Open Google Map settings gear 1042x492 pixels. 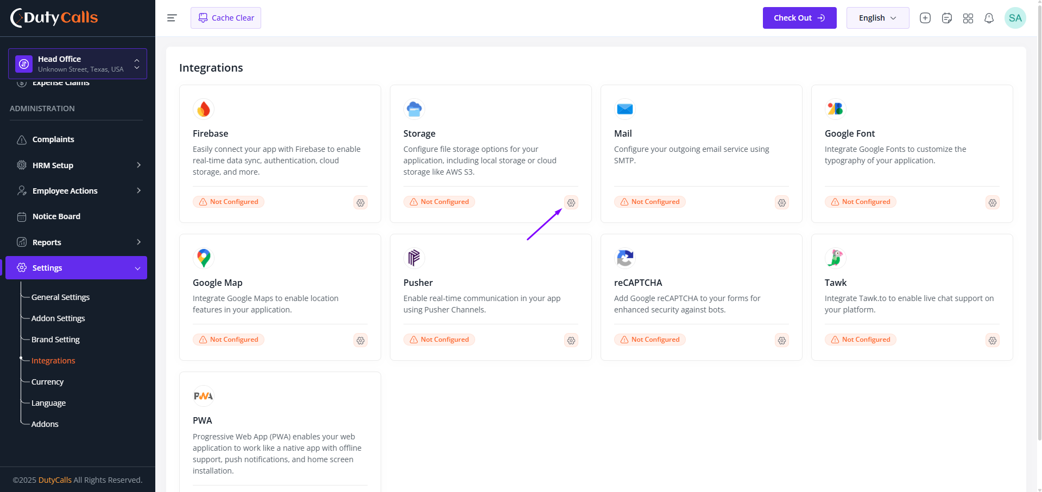coord(361,340)
